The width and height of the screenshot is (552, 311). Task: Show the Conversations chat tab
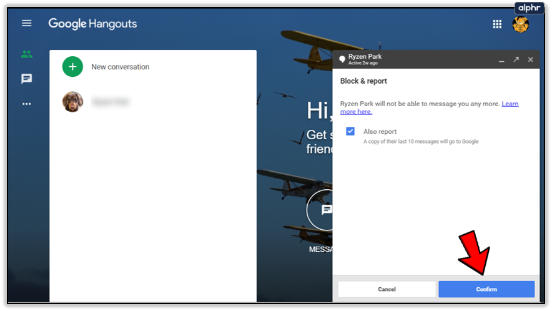click(x=26, y=79)
